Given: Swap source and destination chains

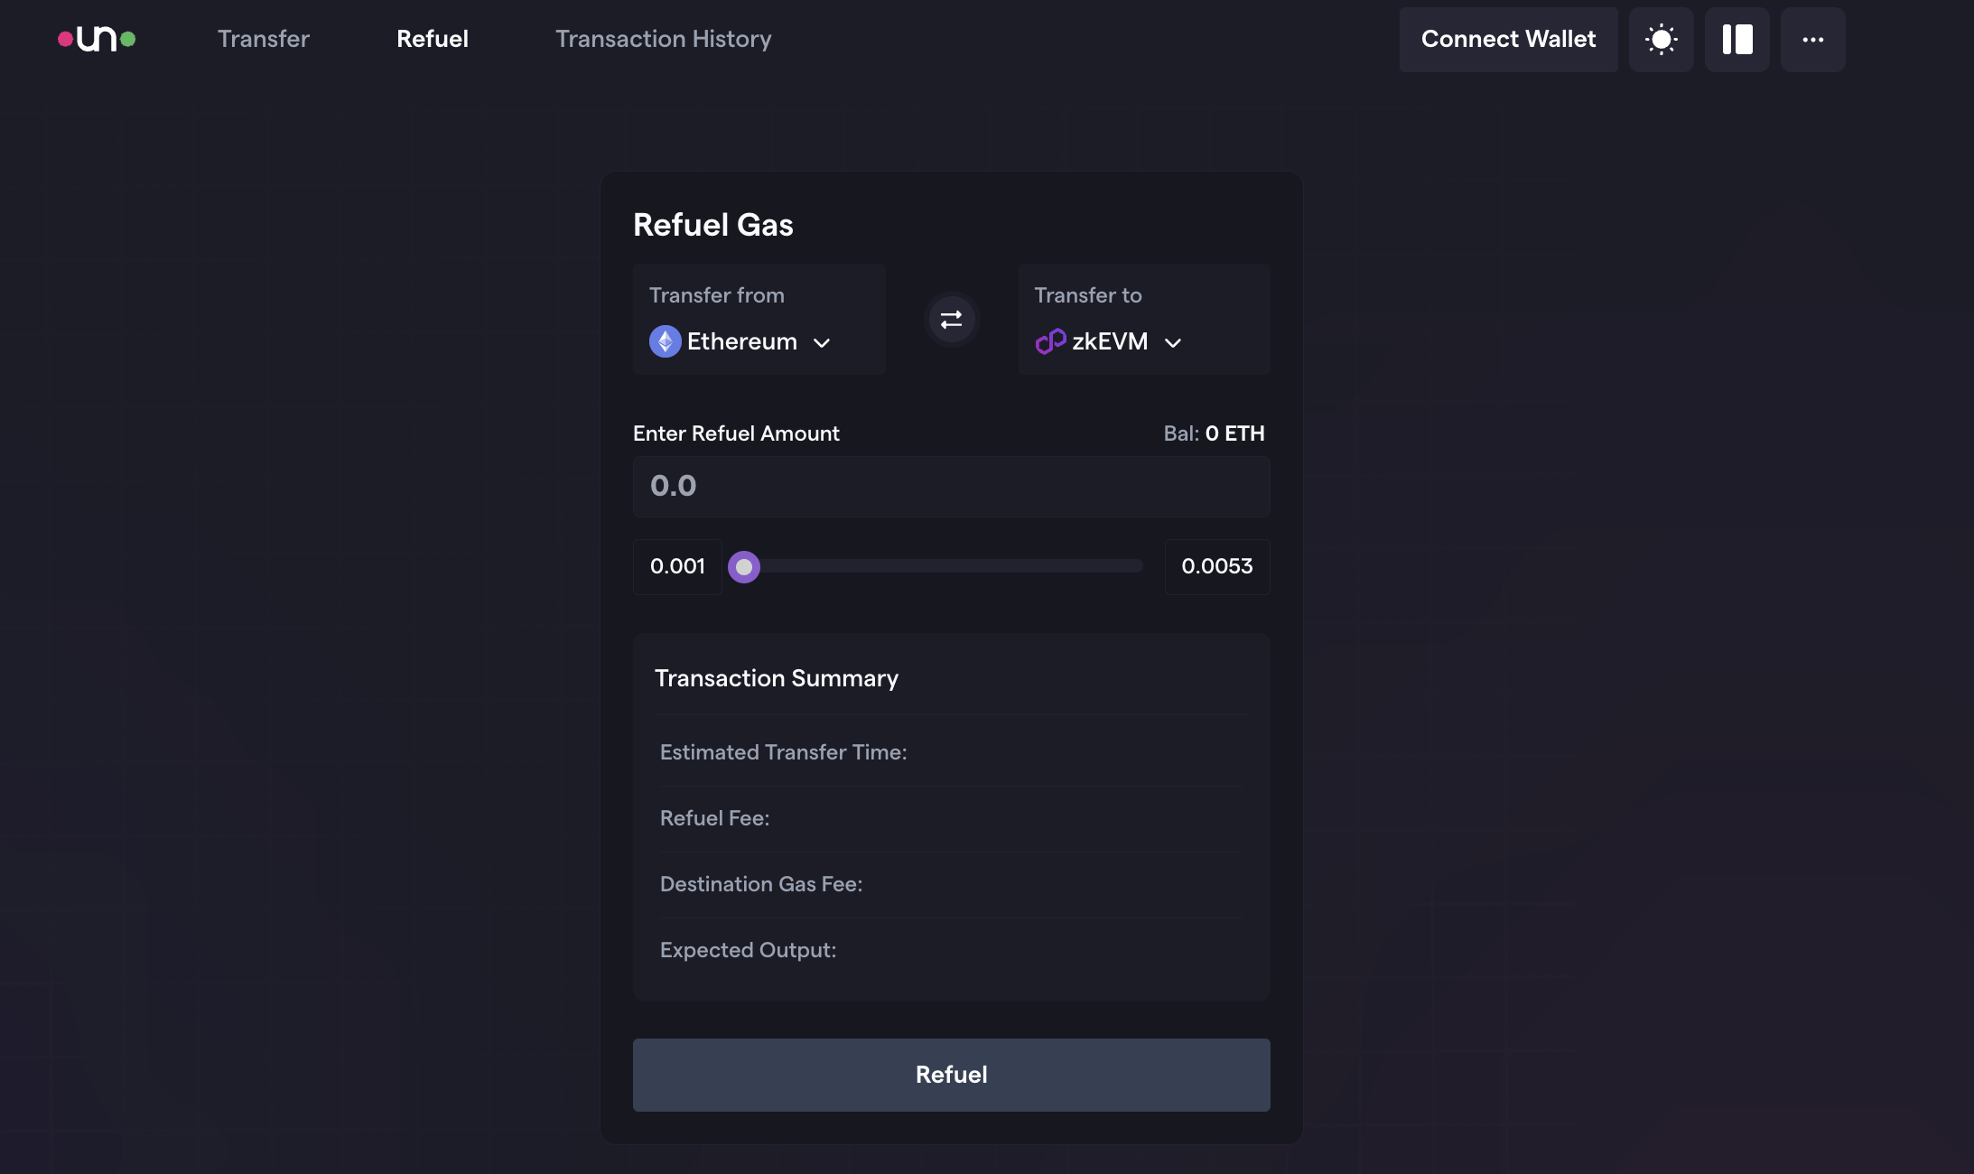Looking at the screenshot, I should tap(951, 320).
